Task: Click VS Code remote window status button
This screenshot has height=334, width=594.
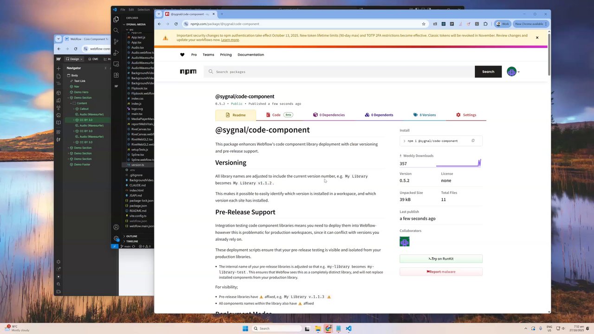Action: tap(115, 246)
